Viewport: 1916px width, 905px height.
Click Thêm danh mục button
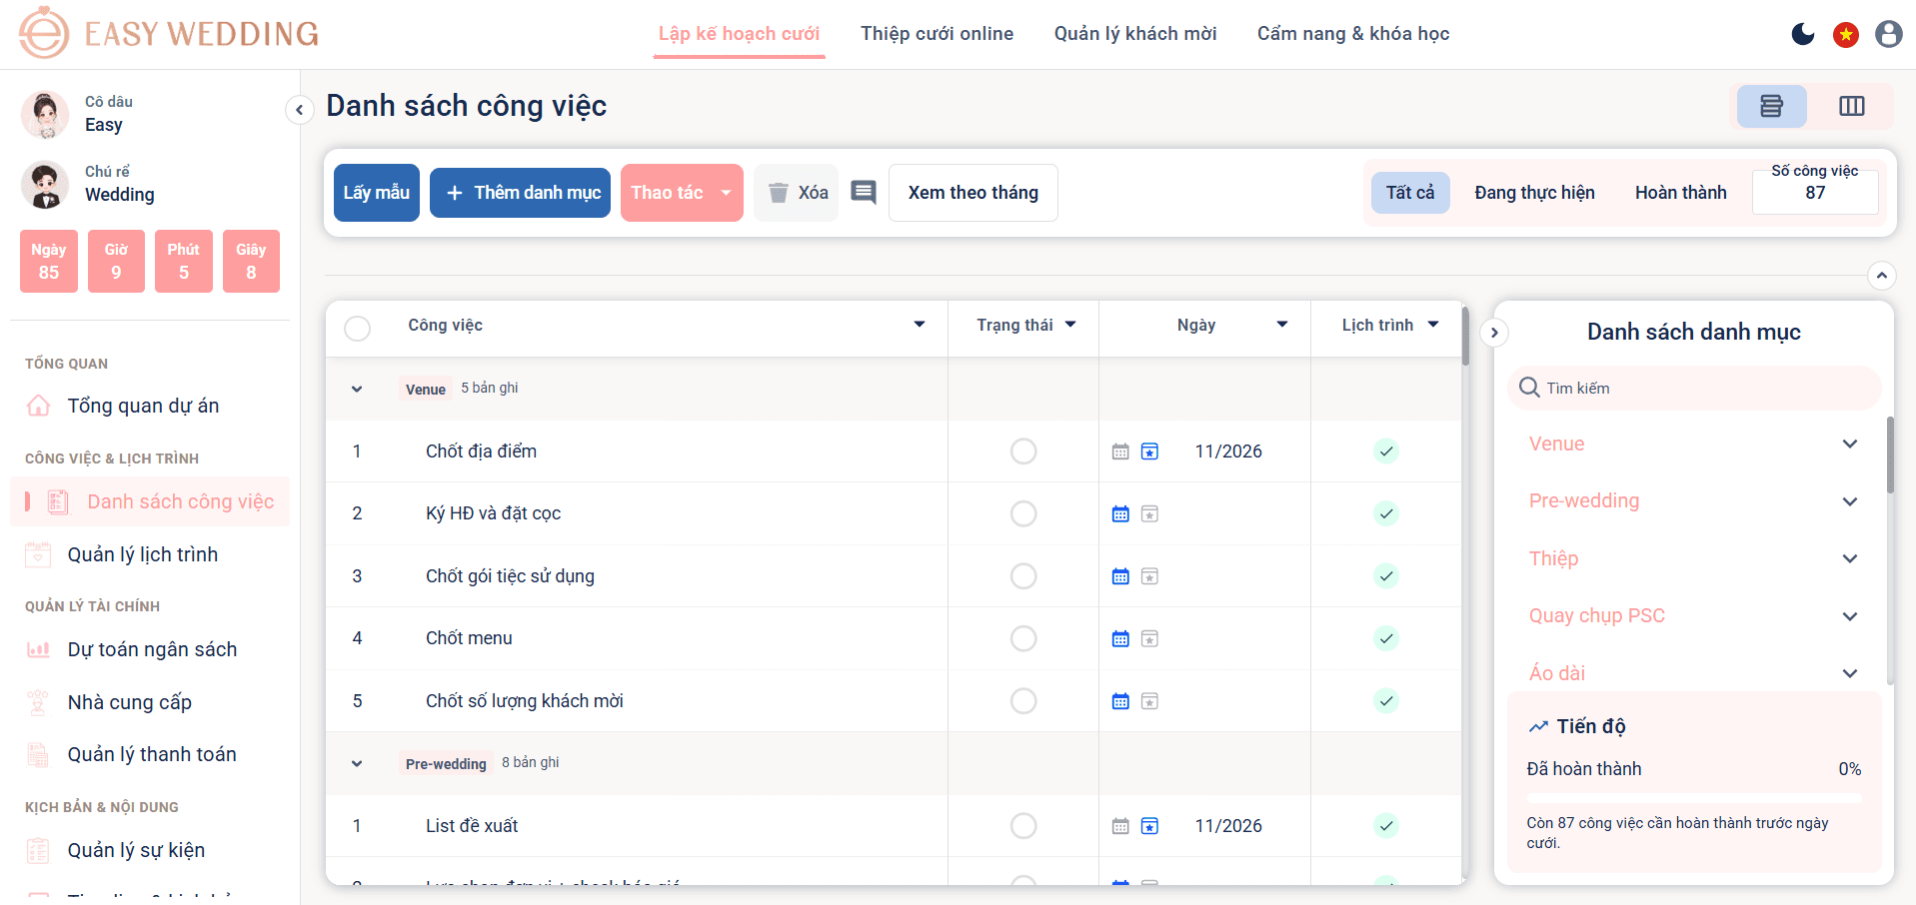(520, 193)
